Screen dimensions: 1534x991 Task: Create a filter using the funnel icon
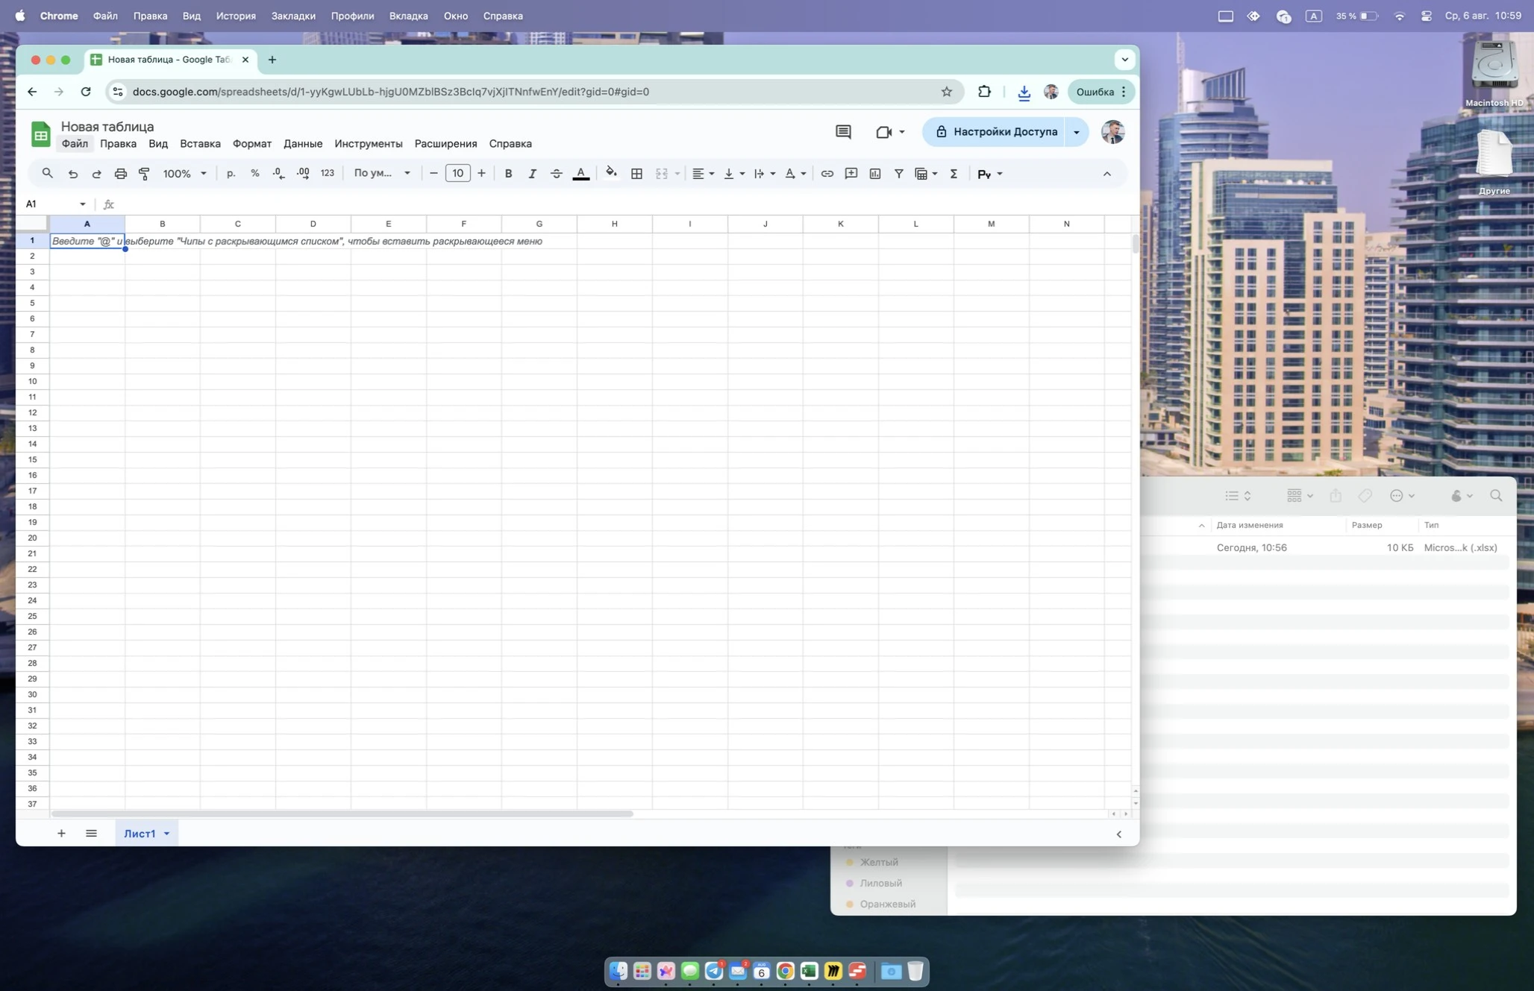[899, 173]
